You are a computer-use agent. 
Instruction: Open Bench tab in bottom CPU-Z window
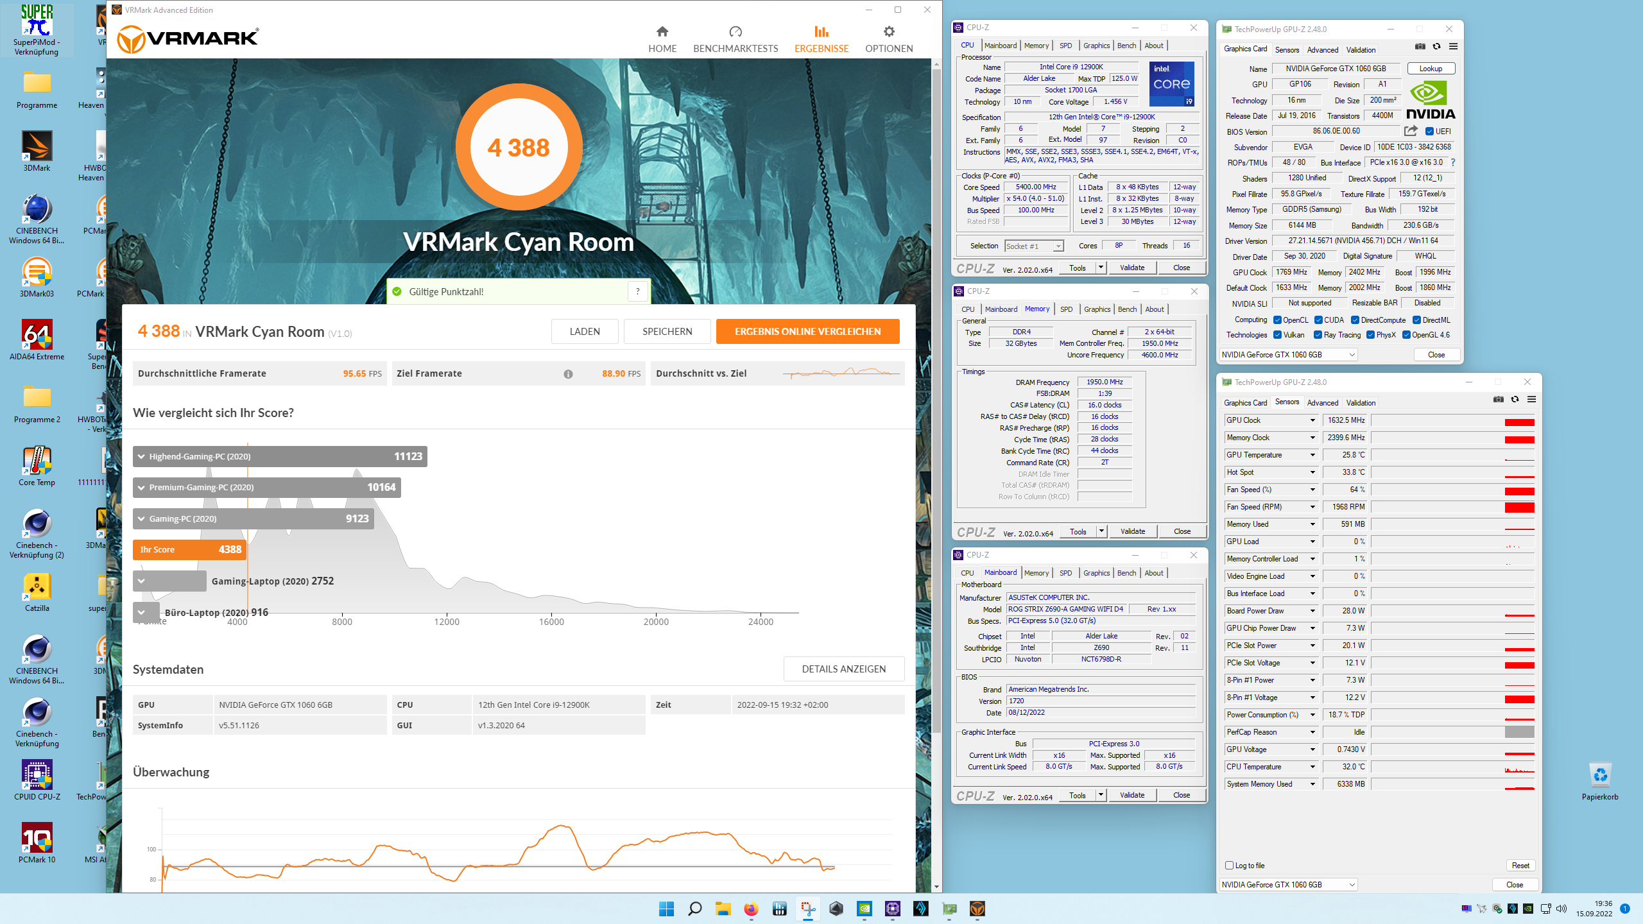coord(1126,573)
